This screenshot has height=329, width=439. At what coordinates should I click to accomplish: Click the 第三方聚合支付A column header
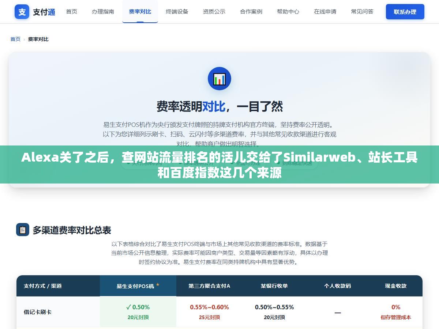(x=209, y=286)
